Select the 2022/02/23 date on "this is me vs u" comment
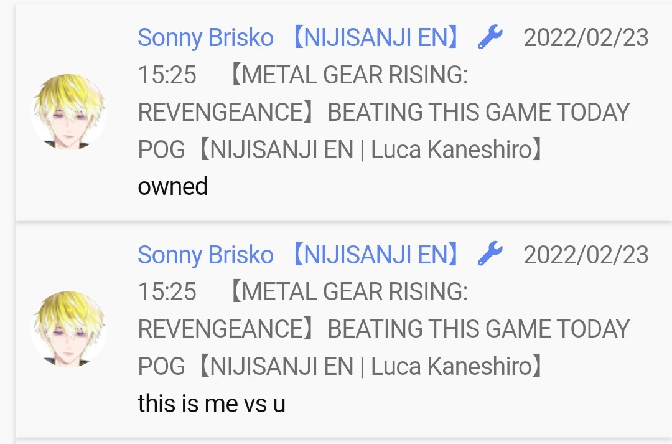The height and width of the screenshot is (444, 672). point(586,255)
